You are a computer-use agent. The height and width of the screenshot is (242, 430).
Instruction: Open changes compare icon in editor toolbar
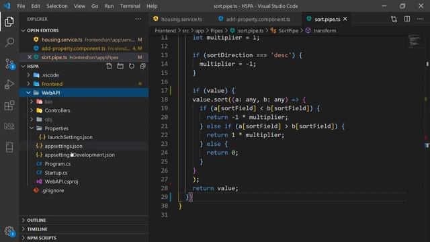(x=394, y=19)
